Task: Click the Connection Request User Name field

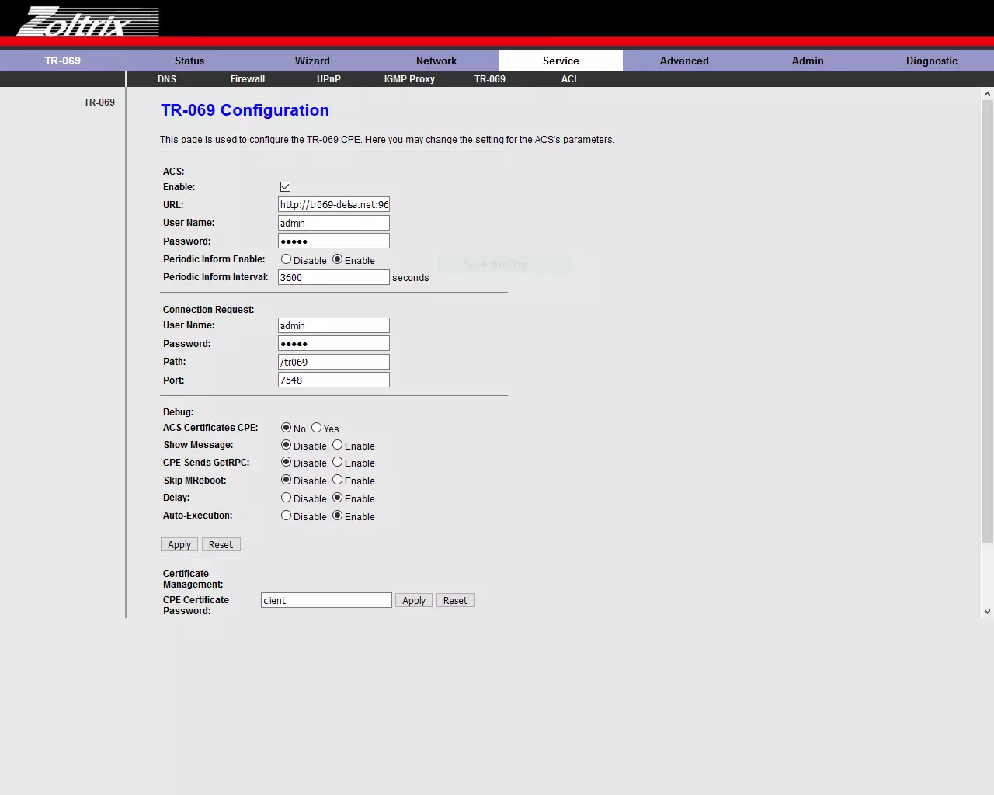Action: 334,325
